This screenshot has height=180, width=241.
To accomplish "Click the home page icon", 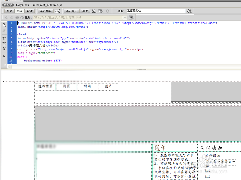I will click(x=22, y=18).
